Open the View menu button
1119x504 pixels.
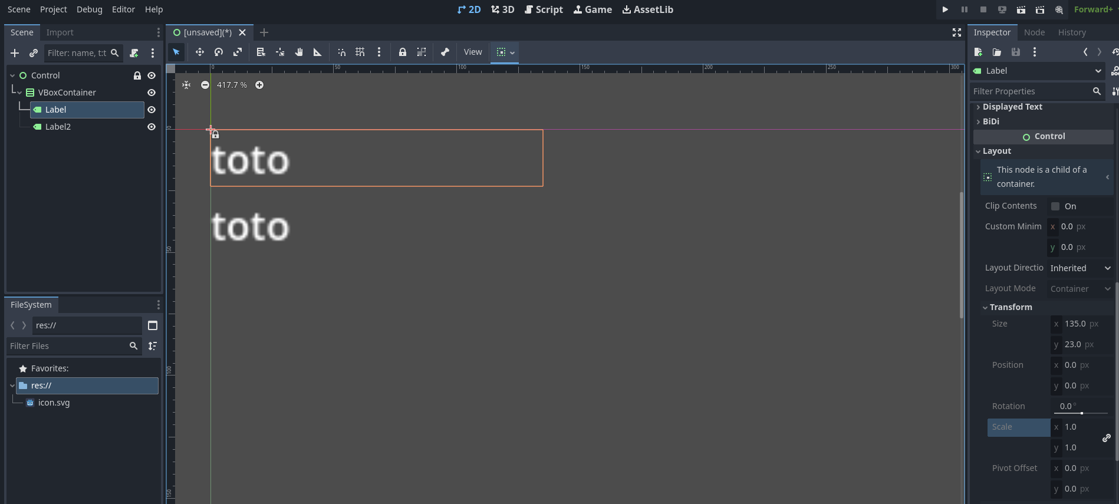(x=472, y=52)
